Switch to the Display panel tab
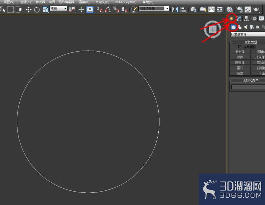This screenshot has height=205, width=265. click(x=261, y=19)
